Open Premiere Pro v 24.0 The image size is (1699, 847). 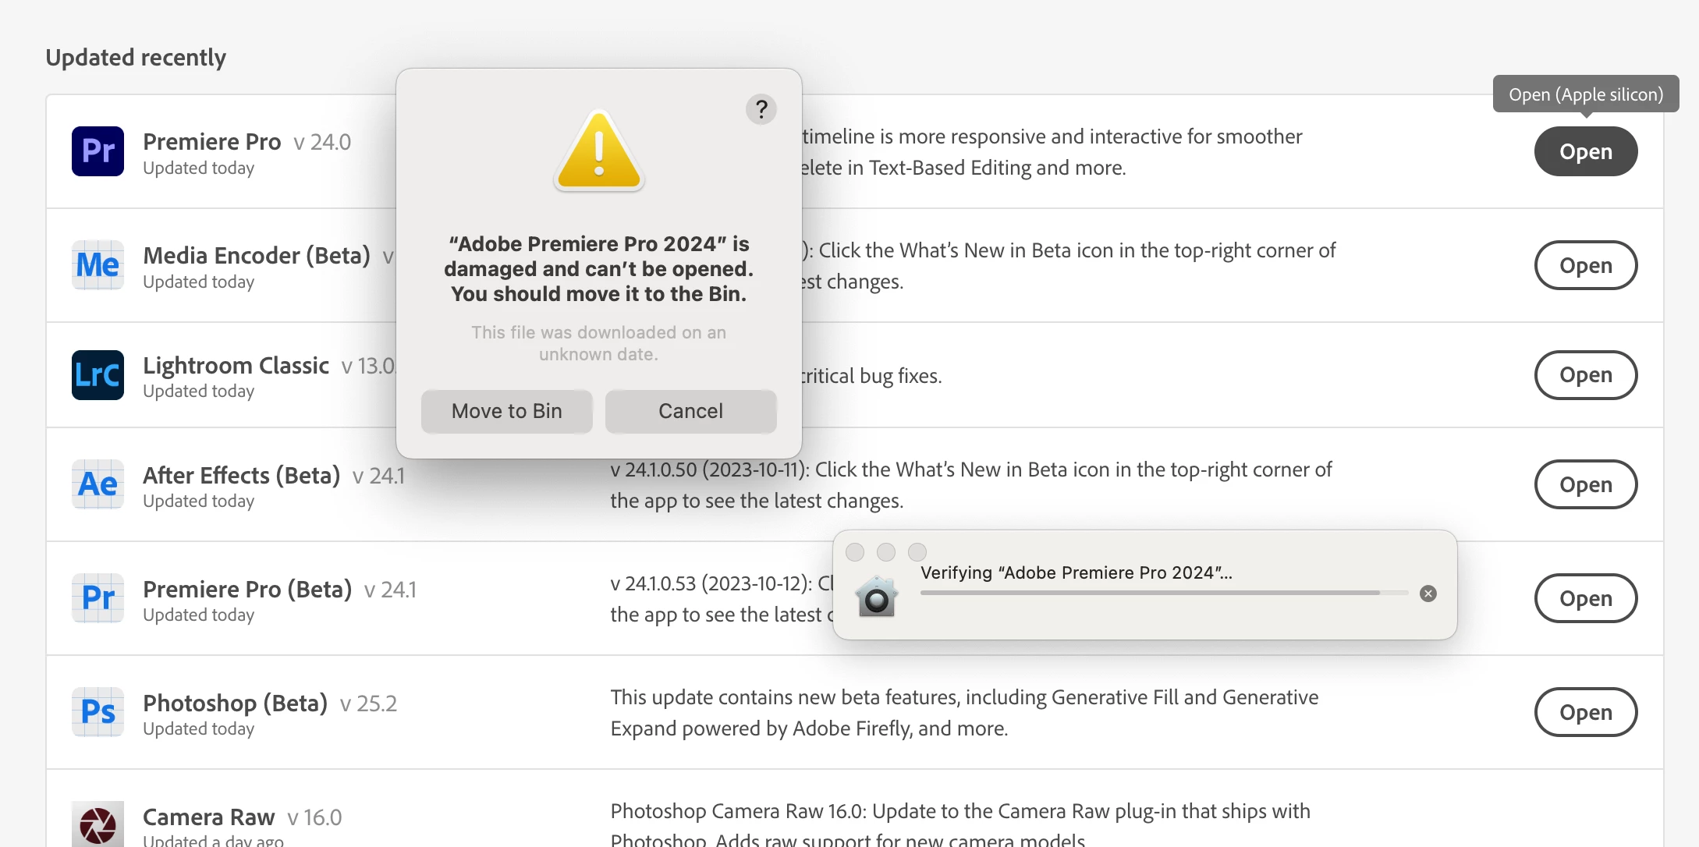tap(1585, 151)
